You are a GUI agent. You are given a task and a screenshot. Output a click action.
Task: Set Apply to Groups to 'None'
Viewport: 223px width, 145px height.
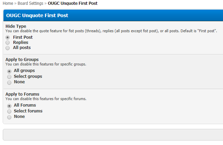(9, 82)
